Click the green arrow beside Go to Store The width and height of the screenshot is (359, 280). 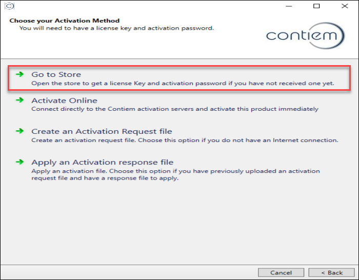coord(19,74)
